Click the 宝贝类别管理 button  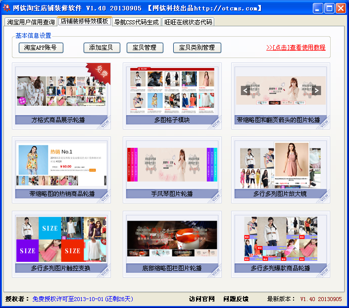point(197,48)
